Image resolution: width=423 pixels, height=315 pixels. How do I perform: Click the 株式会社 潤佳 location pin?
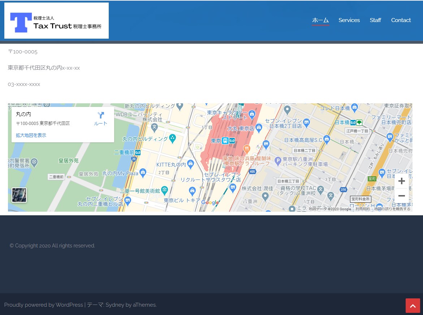pos(265,196)
